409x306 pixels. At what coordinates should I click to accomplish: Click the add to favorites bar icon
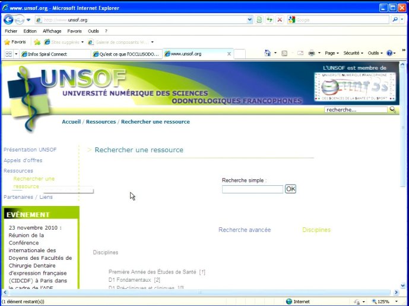[37, 42]
